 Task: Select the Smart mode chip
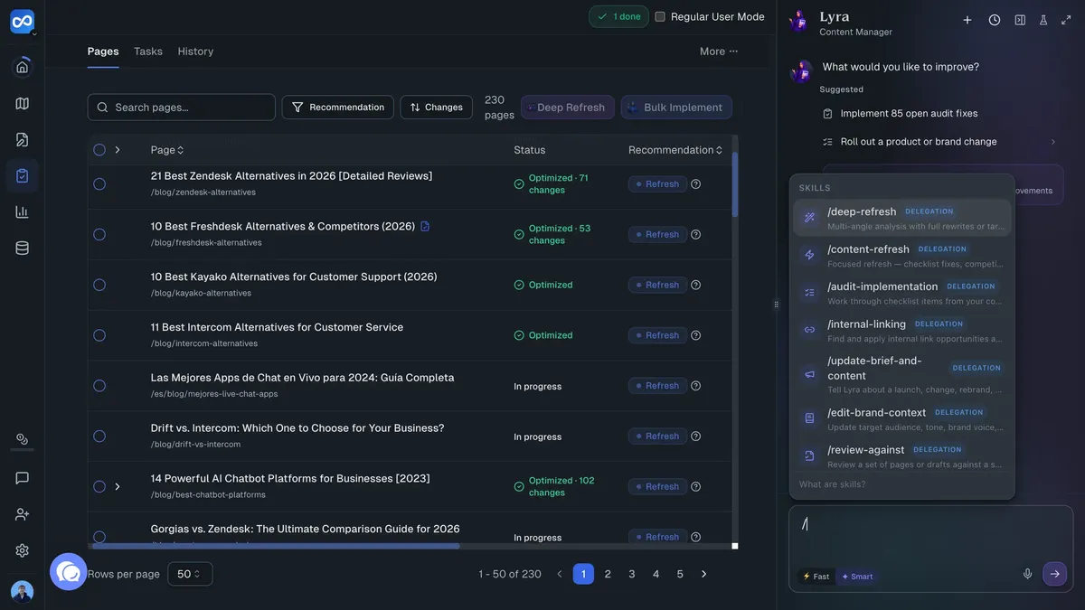(x=856, y=577)
